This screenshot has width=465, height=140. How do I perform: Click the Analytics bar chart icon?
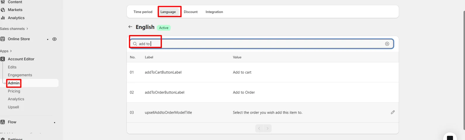[x=3, y=18]
